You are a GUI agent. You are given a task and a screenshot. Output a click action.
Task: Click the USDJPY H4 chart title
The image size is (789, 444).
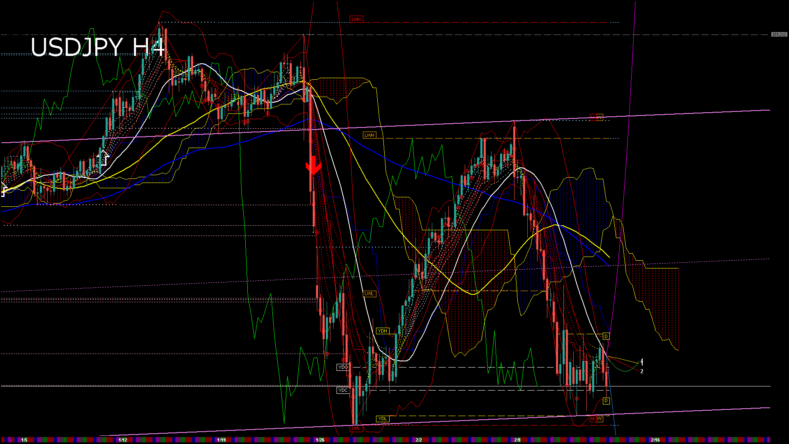(98, 47)
